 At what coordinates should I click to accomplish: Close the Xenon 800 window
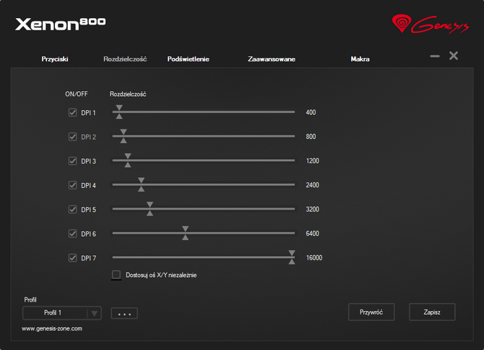click(454, 56)
